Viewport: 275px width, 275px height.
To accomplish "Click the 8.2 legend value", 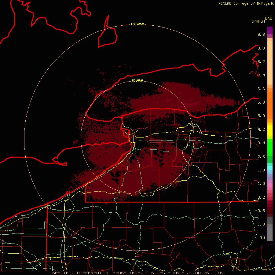I will point(261,61).
